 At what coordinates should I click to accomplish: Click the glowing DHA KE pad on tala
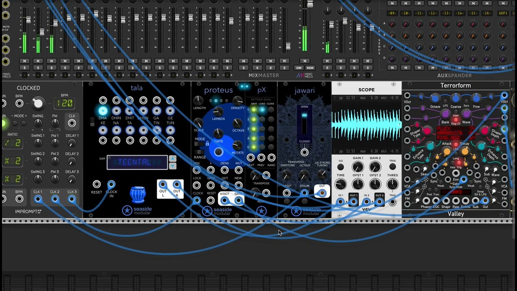point(103,111)
